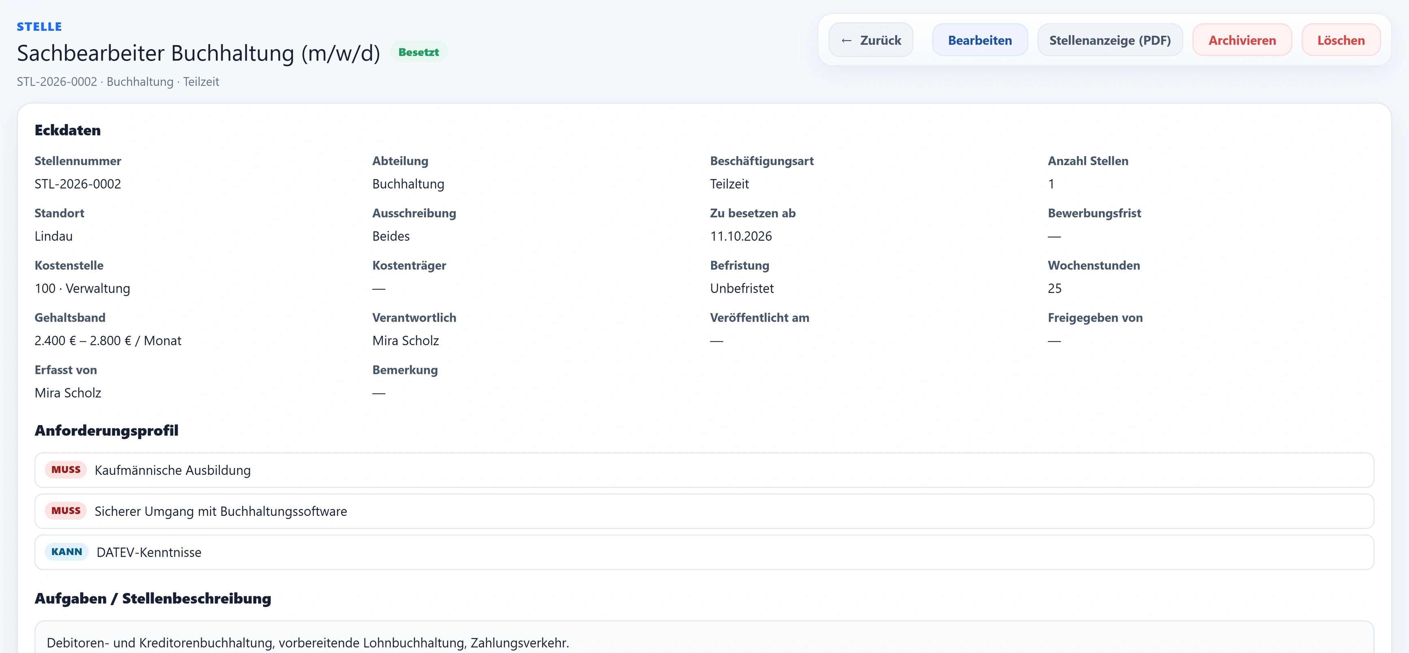Select Mira Scholz under Erfasst von
1409x653 pixels.
[68, 393]
